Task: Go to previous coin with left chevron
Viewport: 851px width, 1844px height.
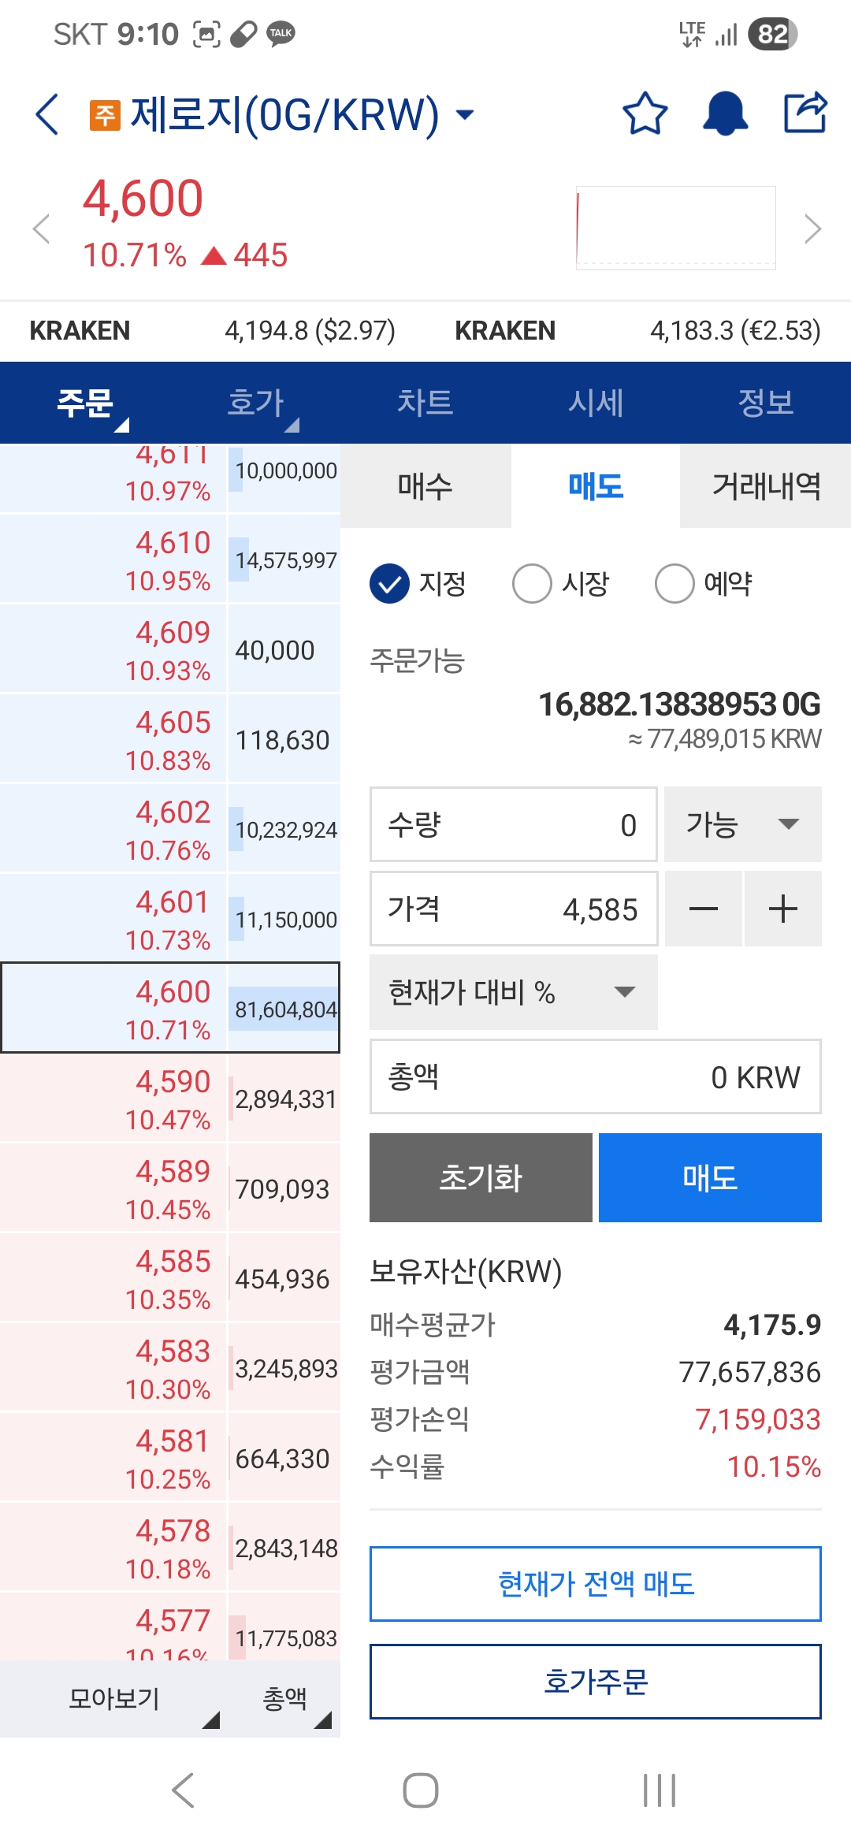Action: [x=41, y=229]
